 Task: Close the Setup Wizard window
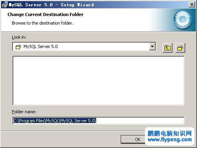[192, 5]
